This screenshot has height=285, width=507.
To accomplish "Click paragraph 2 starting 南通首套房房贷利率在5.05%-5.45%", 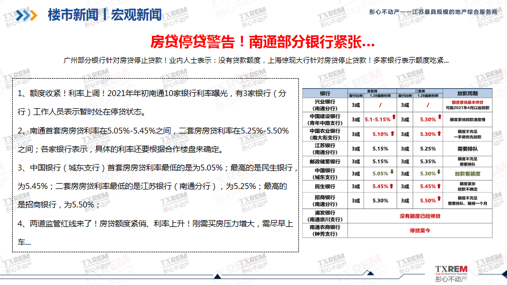I will tap(153, 140).
